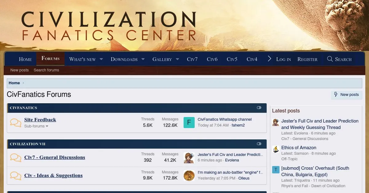Expand the What's new dropdown arrow

coord(101,59)
